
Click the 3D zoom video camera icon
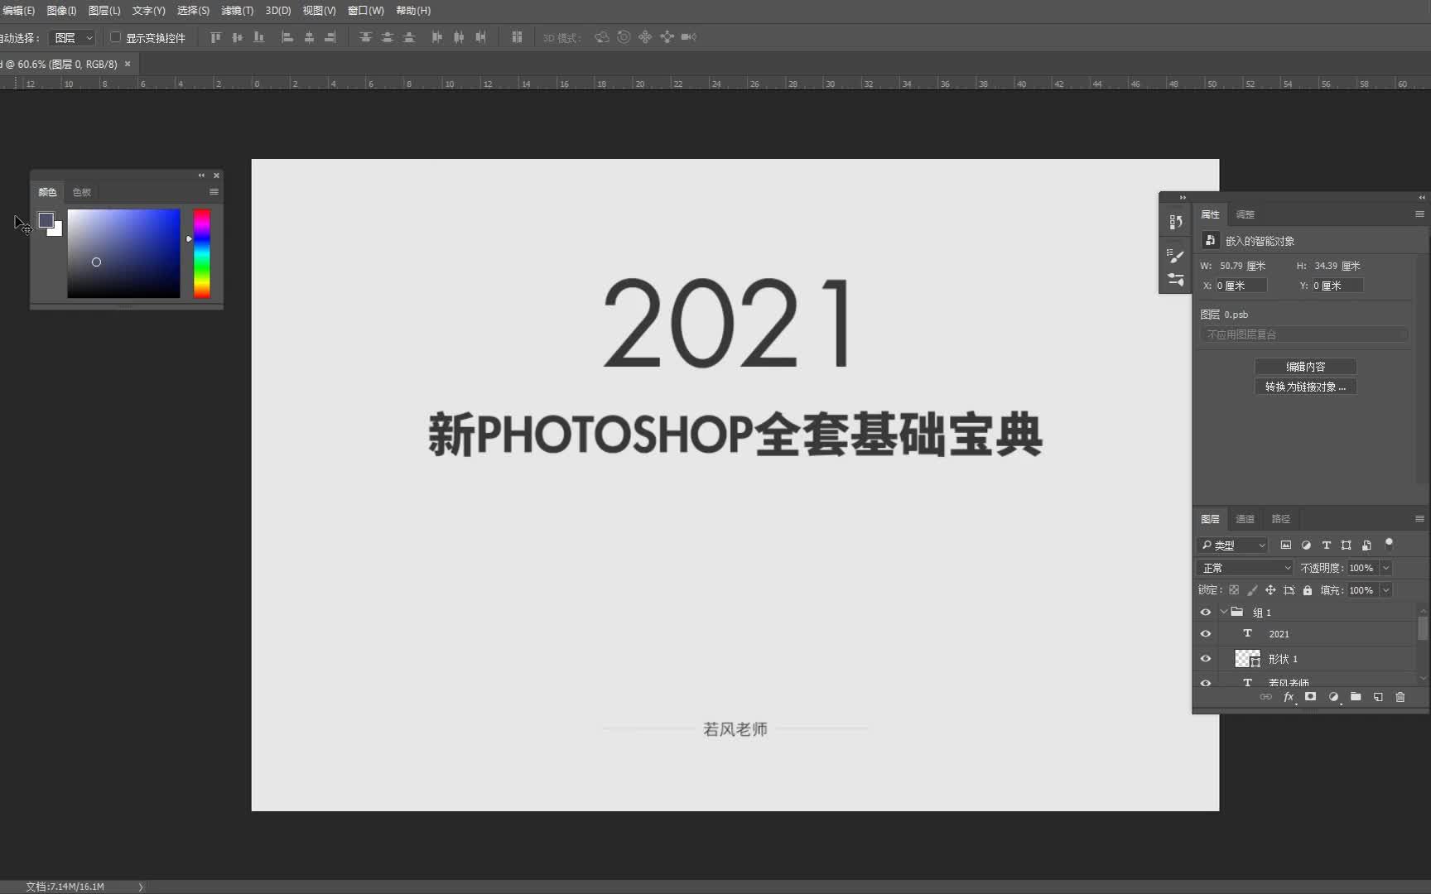[689, 37]
